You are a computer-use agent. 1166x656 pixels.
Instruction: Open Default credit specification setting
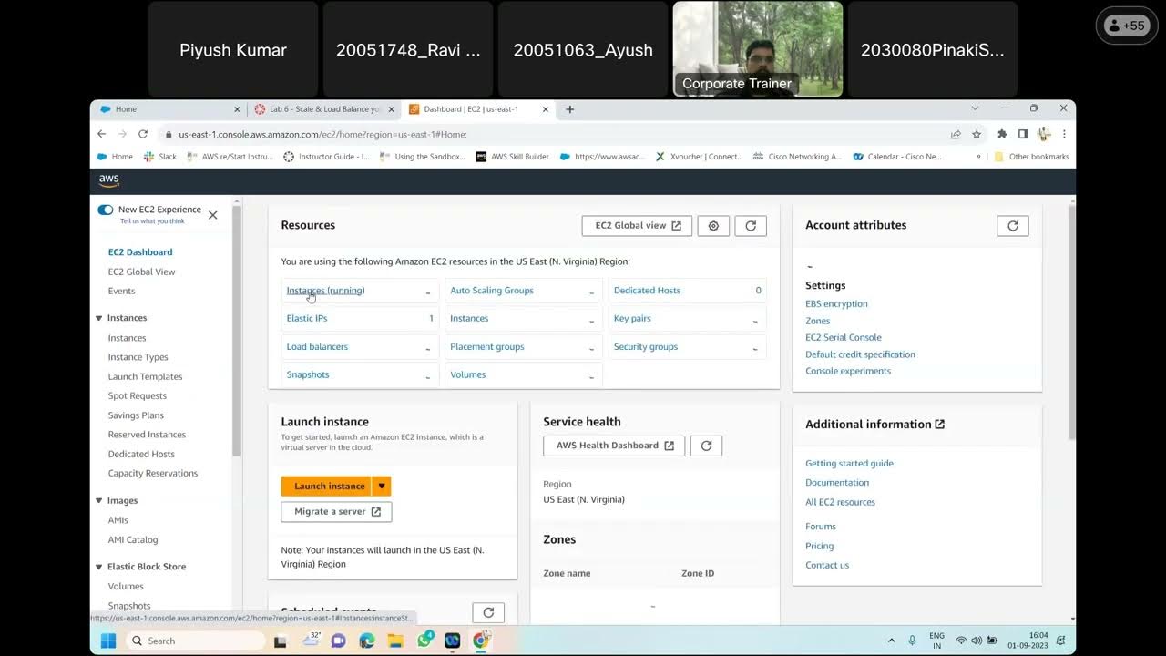point(860,354)
